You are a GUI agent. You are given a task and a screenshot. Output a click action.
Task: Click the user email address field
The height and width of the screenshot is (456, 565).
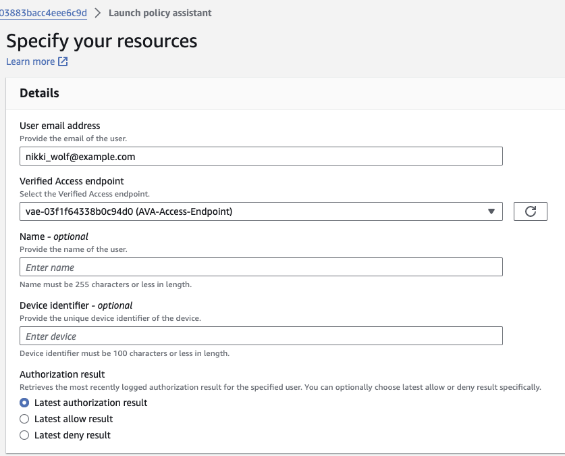[x=261, y=155]
